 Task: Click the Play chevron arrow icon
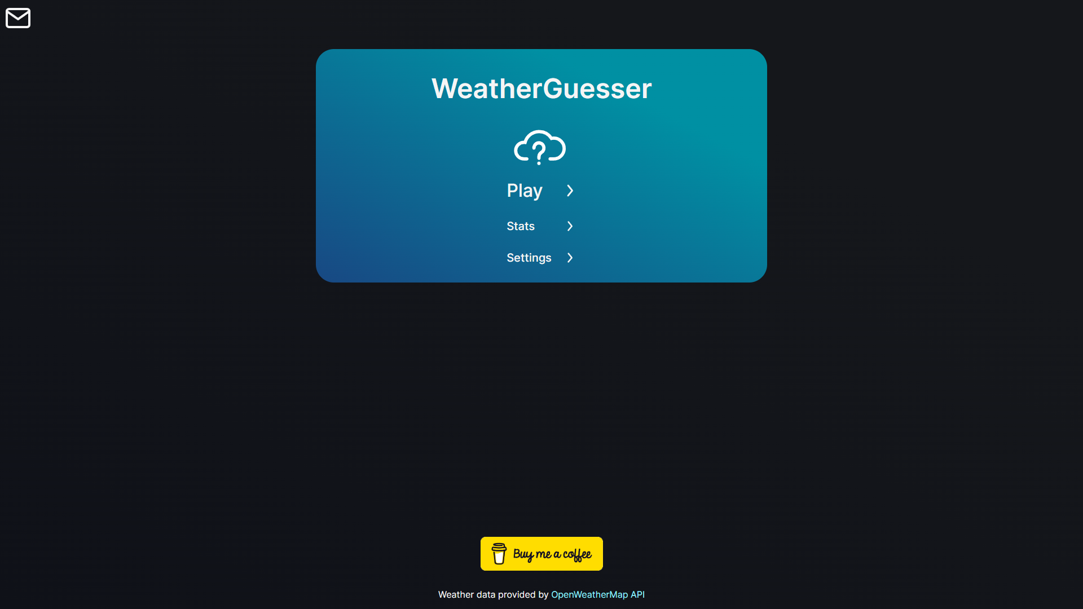point(570,189)
